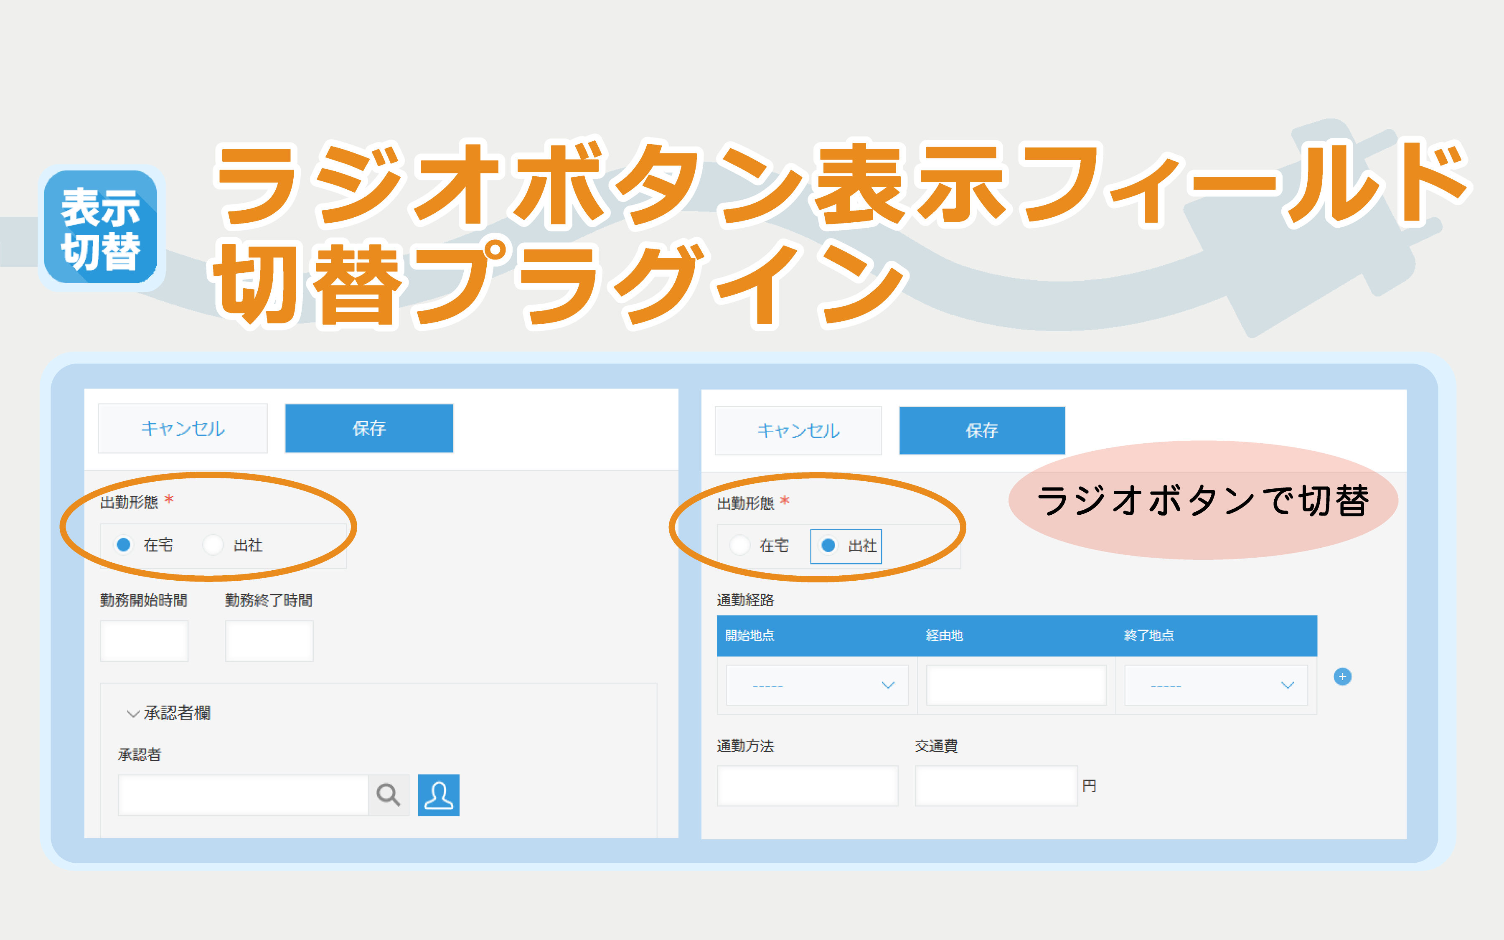Select 在宅 radio in the right form
The image size is (1504, 940).
pyautogui.click(x=739, y=545)
